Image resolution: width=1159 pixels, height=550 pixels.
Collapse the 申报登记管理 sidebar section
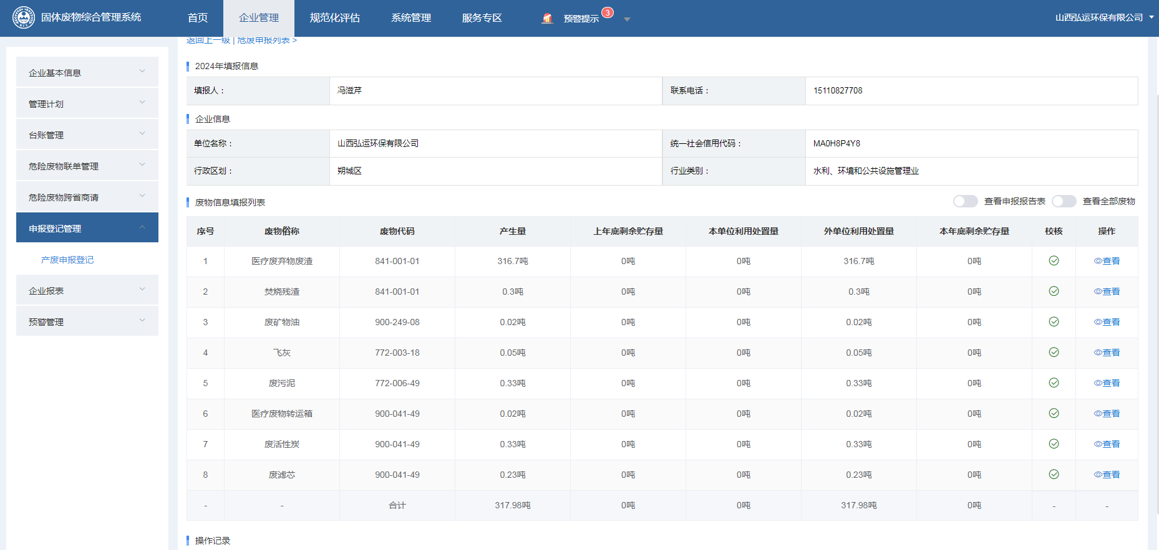[x=87, y=228]
